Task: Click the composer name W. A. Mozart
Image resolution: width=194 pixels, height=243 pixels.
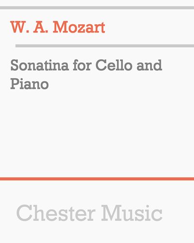Action: point(58,27)
